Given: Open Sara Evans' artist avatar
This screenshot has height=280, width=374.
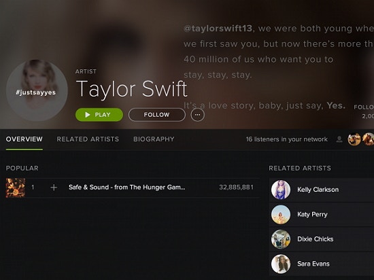Looking at the screenshot, I should click(281, 264).
